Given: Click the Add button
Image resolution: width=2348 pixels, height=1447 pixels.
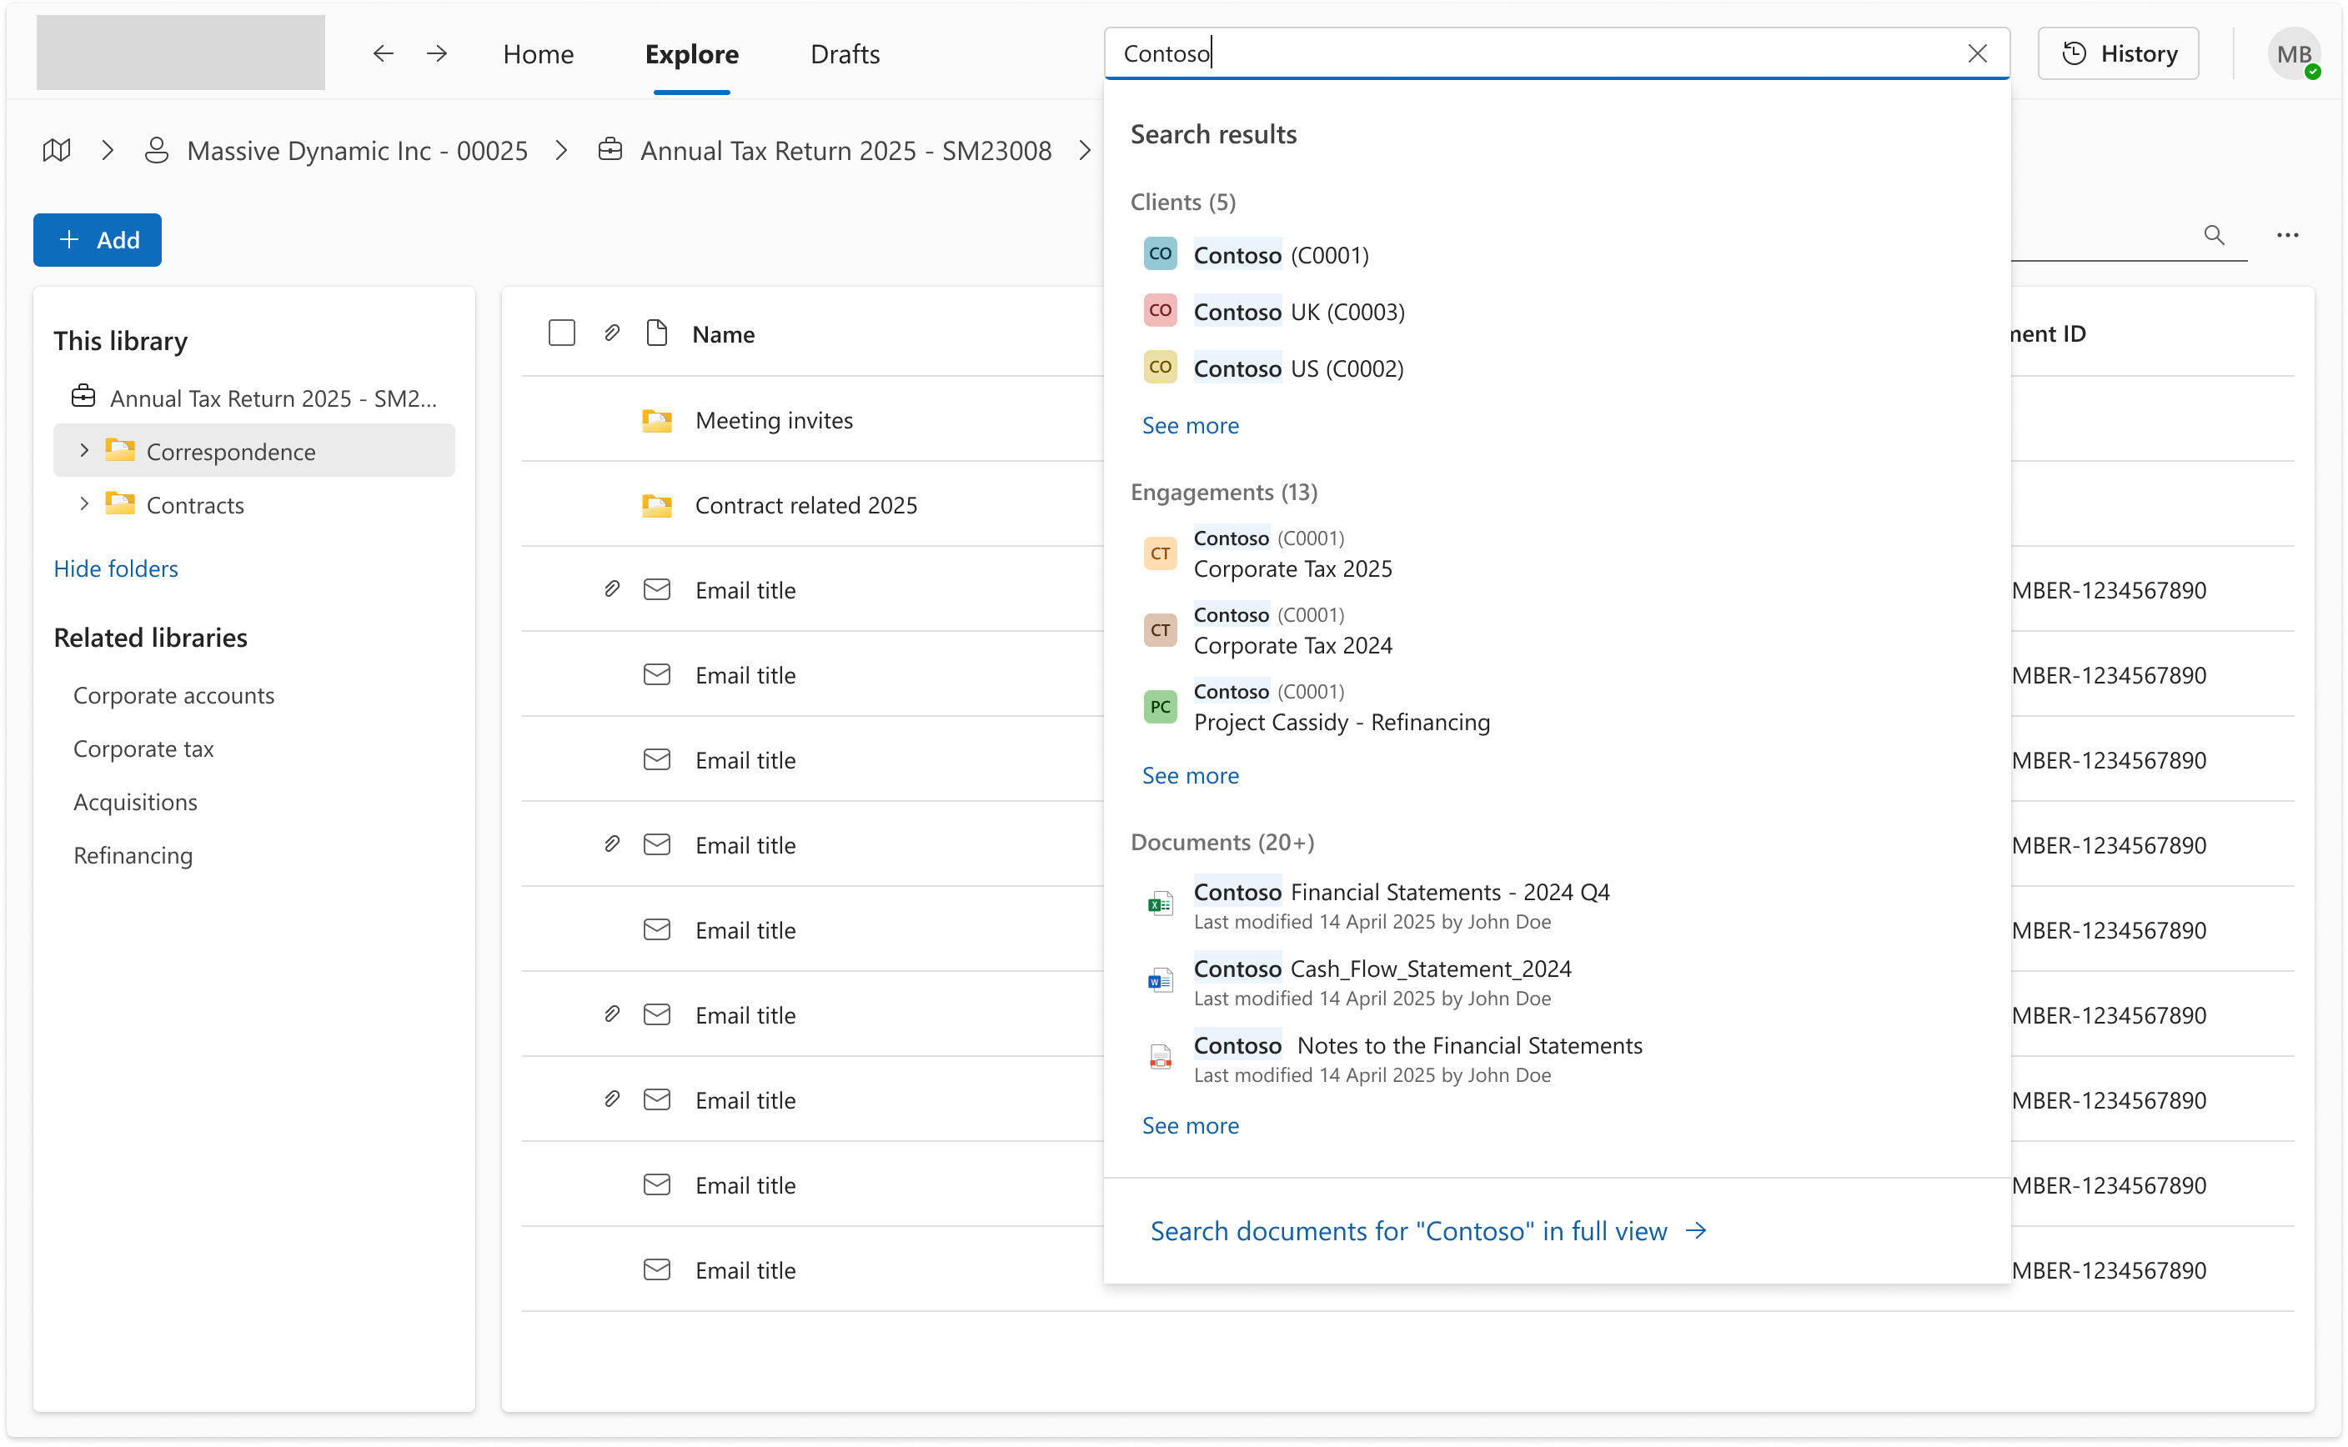Looking at the screenshot, I should [x=97, y=240].
